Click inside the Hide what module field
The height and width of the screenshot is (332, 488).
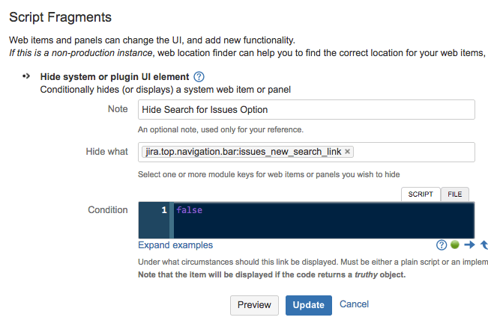(x=412, y=152)
